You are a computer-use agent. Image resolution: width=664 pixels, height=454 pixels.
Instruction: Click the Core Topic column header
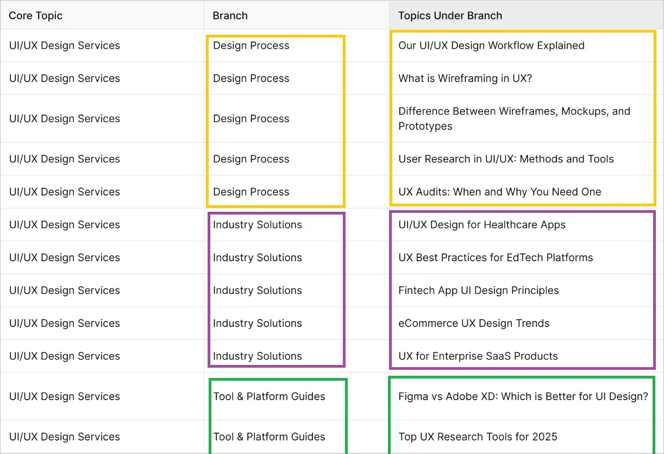click(x=36, y=16)
